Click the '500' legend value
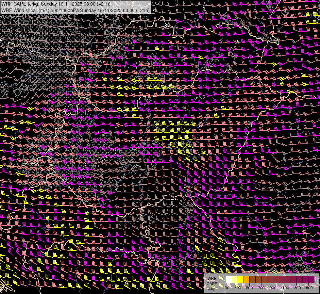320x294 pixels. pos(249,288)
